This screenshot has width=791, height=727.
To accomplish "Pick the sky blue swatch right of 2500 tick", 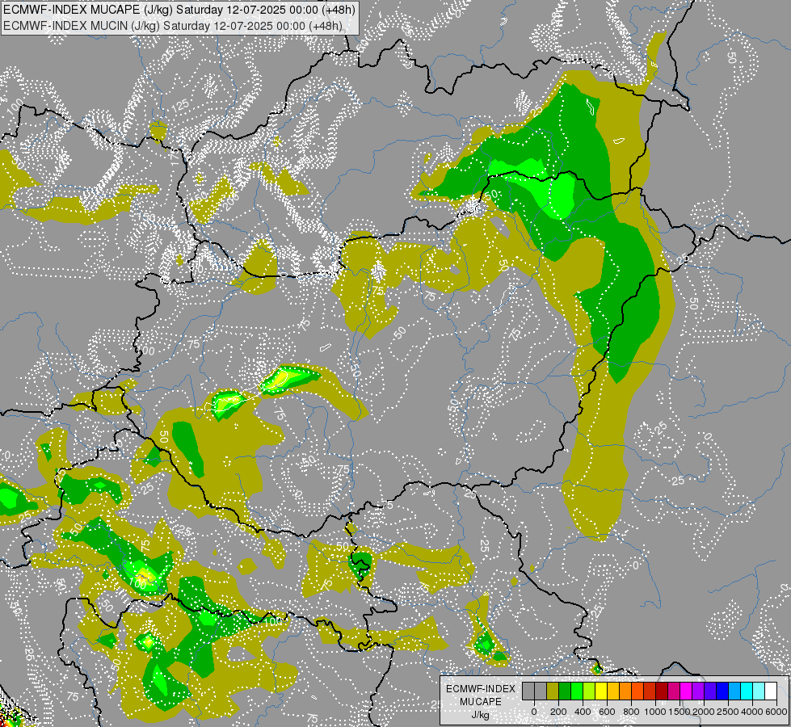I will coord(735,691).
